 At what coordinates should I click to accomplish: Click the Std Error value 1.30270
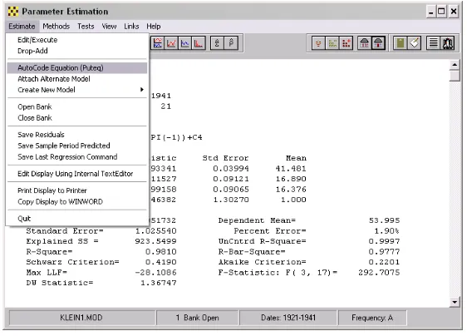tap(231, 200)
